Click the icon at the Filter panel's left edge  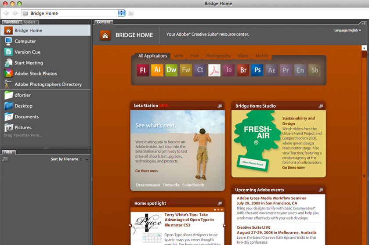point(5,159)
